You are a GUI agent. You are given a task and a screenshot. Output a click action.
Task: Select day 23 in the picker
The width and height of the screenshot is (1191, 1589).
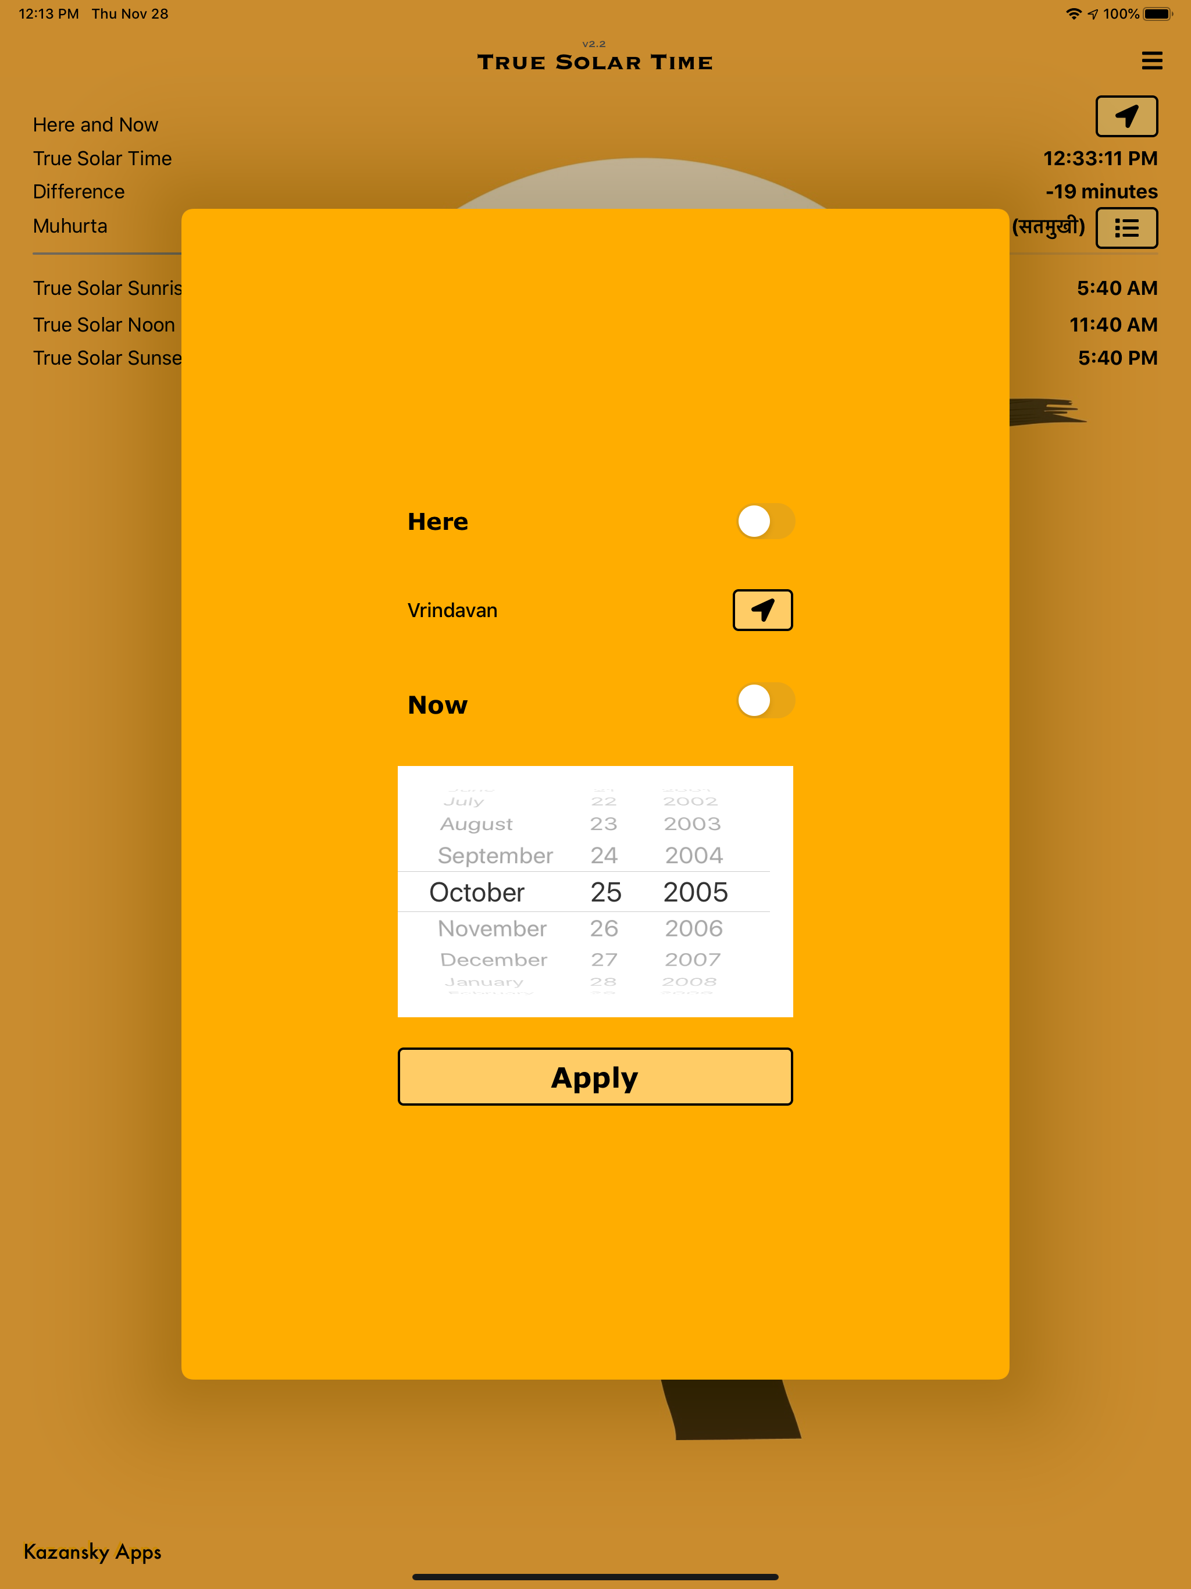click(604, 824)
